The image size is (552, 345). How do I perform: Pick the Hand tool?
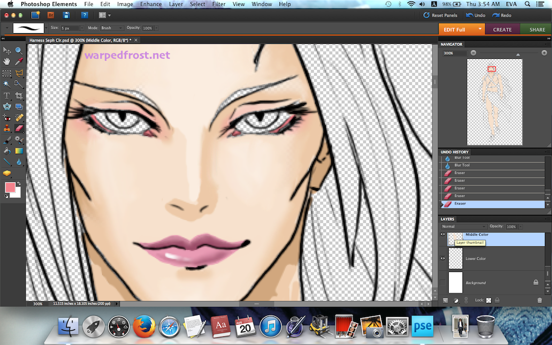(7, 61)
